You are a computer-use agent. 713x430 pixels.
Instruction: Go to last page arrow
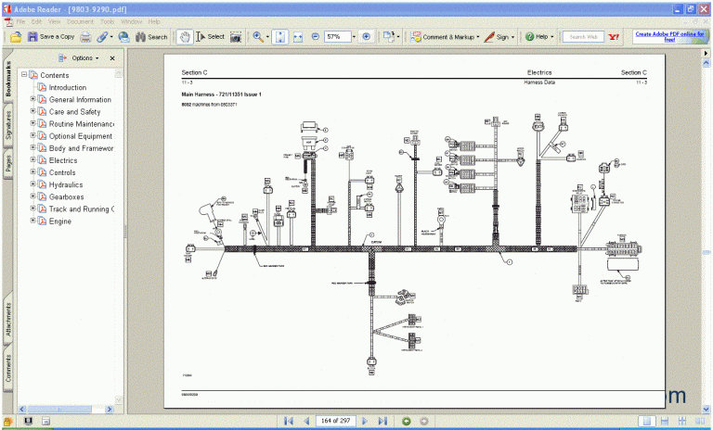click(x=382, y=421)
